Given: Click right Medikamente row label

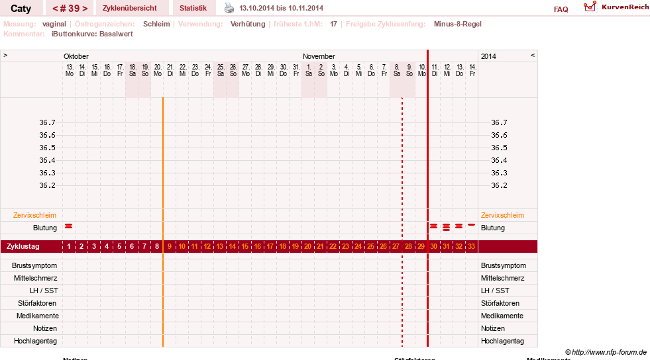Looking at the screenshot, I should pyautogui.click(x=502, y=316).
